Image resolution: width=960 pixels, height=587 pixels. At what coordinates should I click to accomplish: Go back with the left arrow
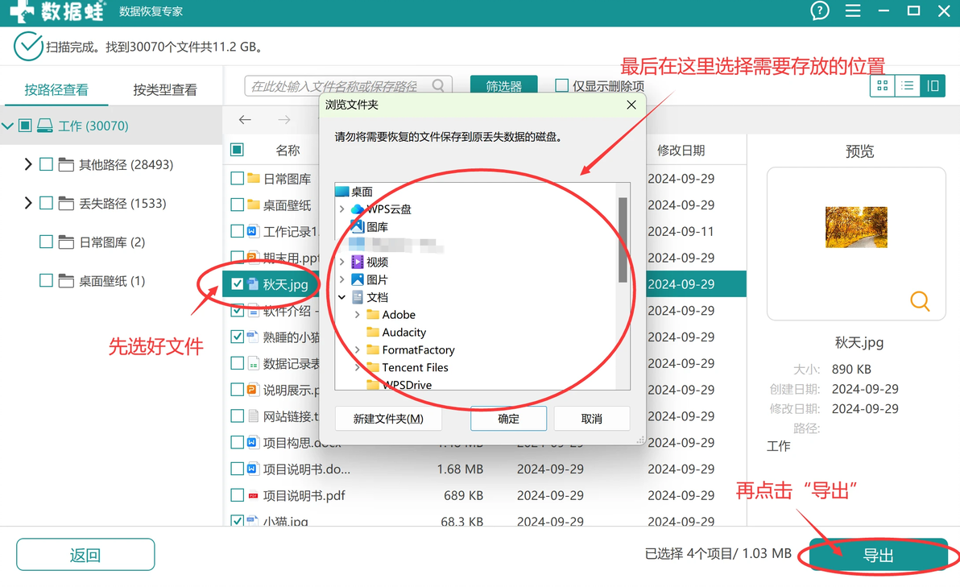[245, 119]
